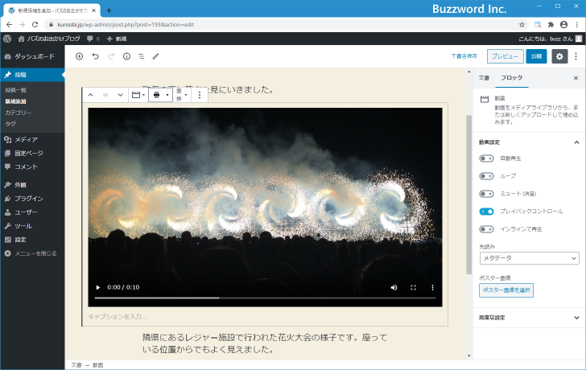Click the add block plus icon

pyautogui.click(x=79, y=56)
